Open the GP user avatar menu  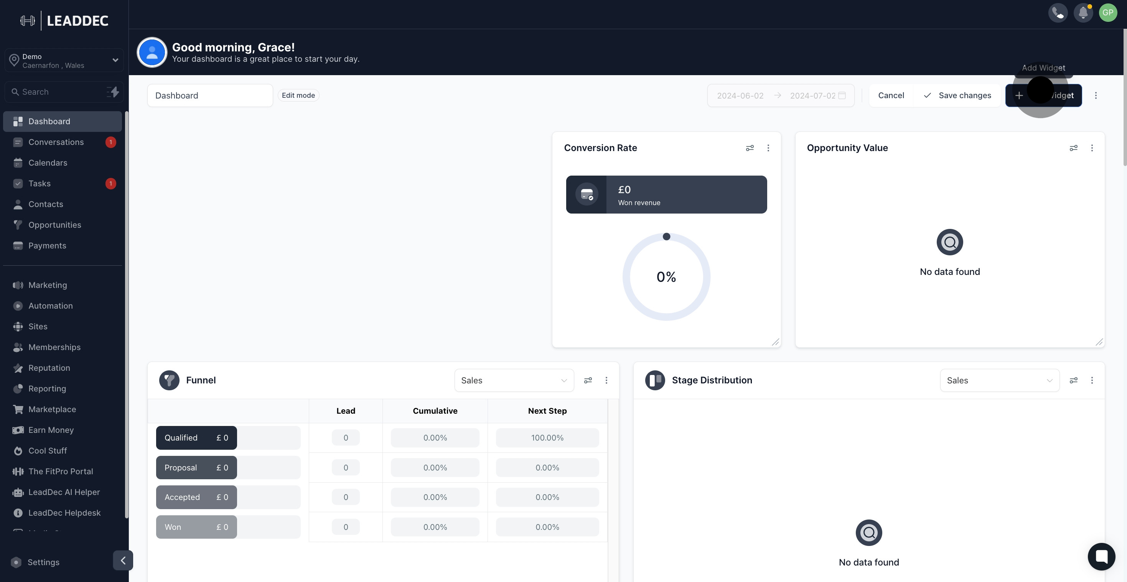(1108, 13)
